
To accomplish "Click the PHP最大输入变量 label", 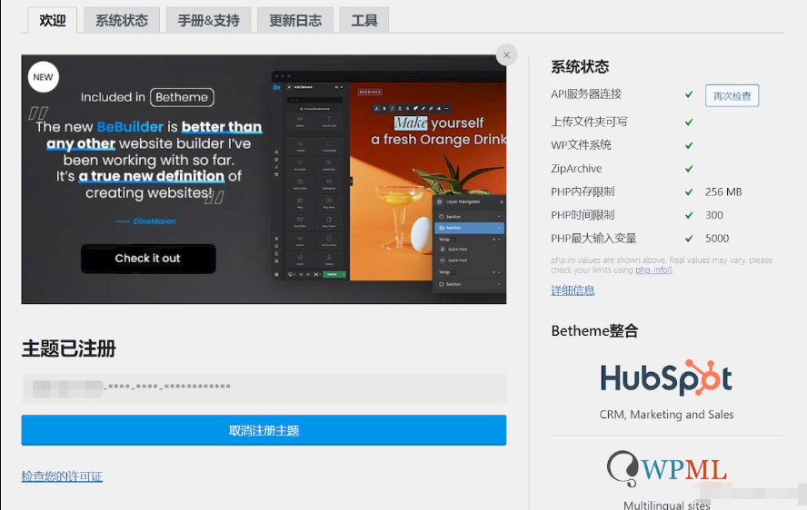I will (593, 238).
